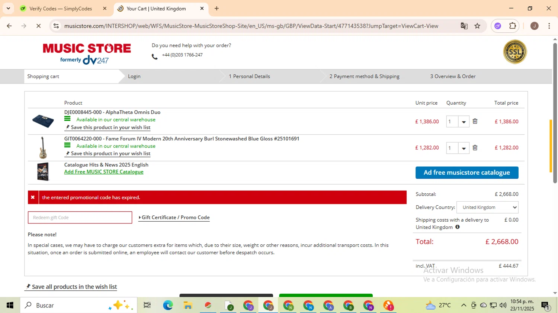Open Fame Forum IV guitar thumbnail

pyautogui.click(x=43, y=148)
